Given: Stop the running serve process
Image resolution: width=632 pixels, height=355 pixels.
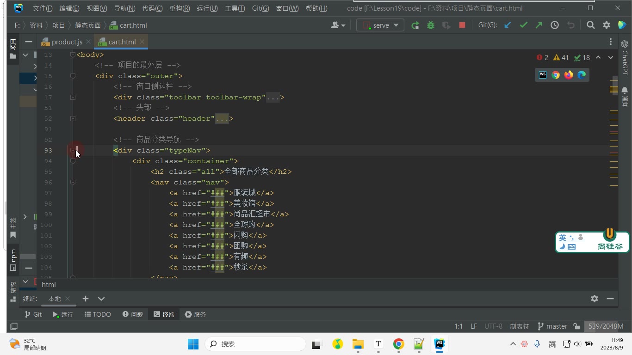Looking at the screenshot, I should coord(462,25).
